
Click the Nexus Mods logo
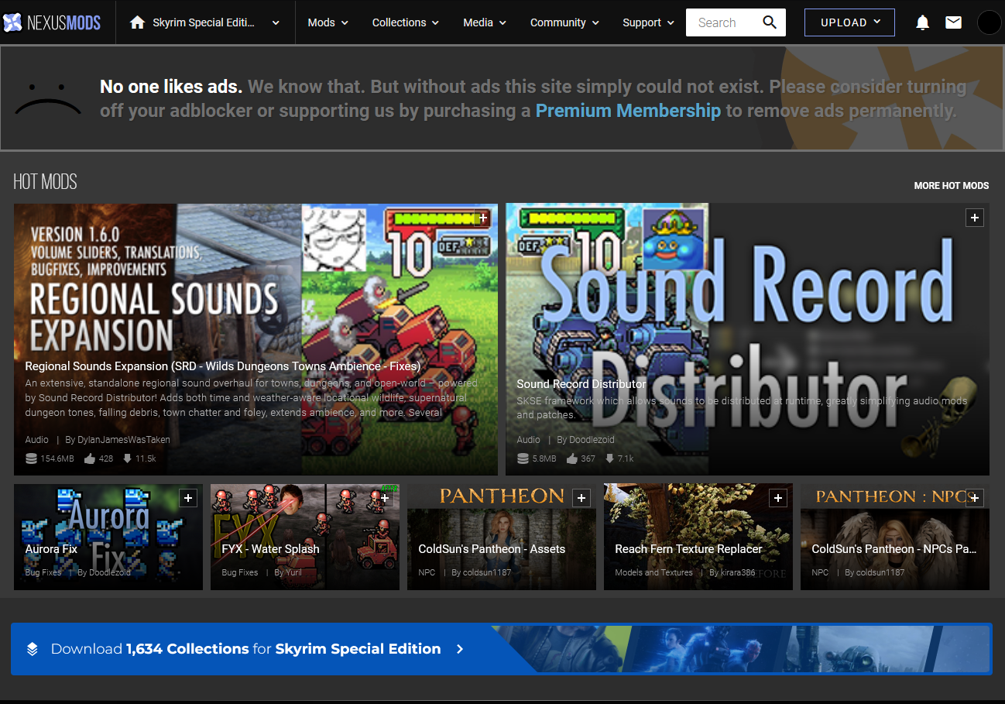click(52, 22)
